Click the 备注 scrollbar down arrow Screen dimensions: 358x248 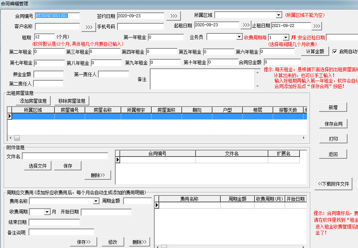click(257, 86)
